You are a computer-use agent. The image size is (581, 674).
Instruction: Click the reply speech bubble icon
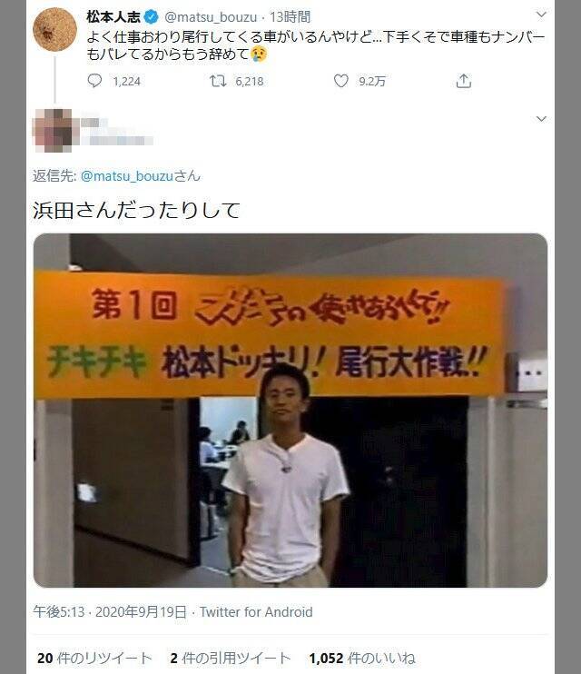(94, 81)
